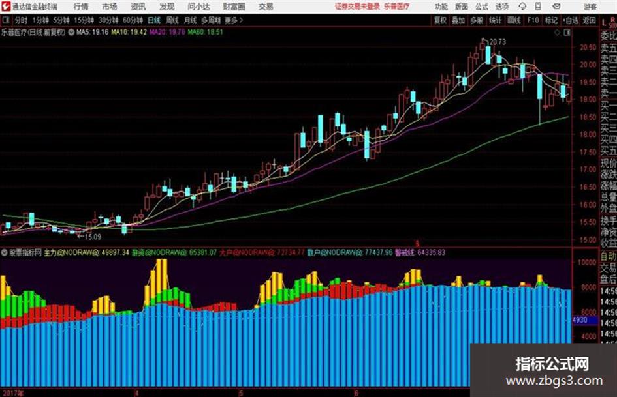Open the 市场 menu

110,7
